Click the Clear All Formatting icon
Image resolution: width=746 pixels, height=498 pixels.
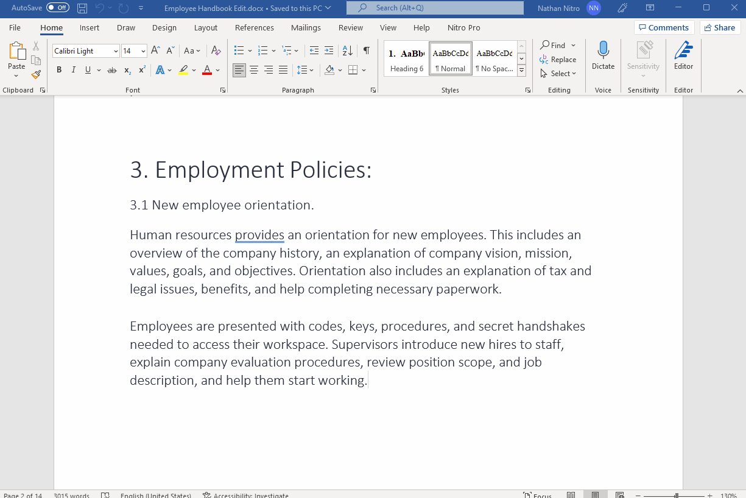[214, 51]
